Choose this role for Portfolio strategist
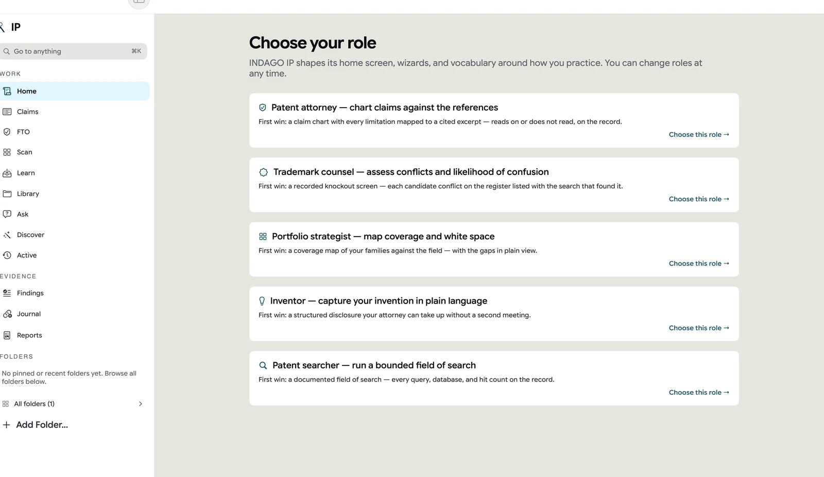Screen dimensions: 824x477 pos(699,263)
